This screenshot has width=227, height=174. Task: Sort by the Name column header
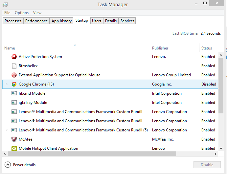pos(76,48)
